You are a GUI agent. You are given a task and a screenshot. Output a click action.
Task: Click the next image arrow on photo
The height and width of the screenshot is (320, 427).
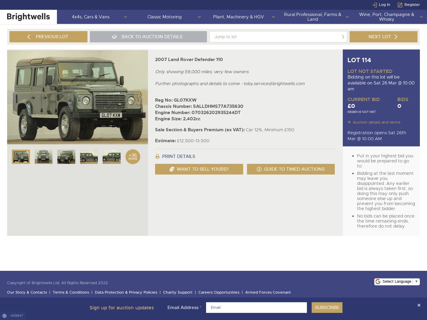pyautogui.click(x=141, y=97)
